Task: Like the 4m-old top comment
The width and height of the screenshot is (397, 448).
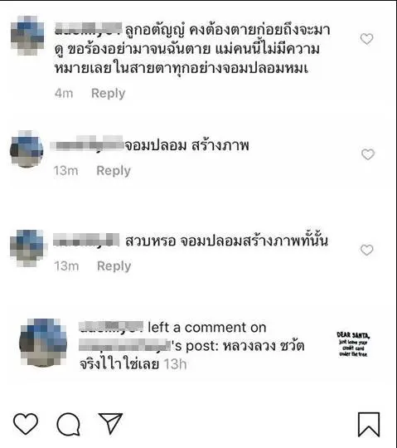Action: click(x=366, y=39)
